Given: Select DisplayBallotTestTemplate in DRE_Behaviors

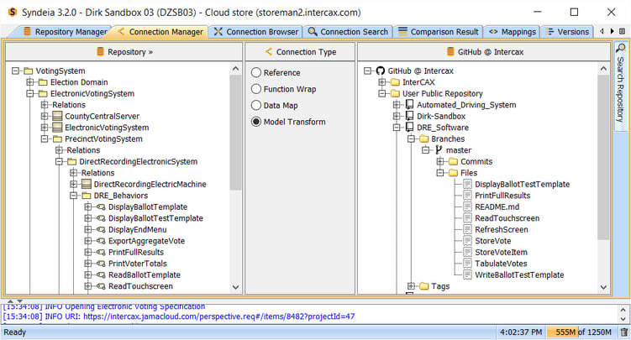Looking at the screenshot, I should coord(155,218).
